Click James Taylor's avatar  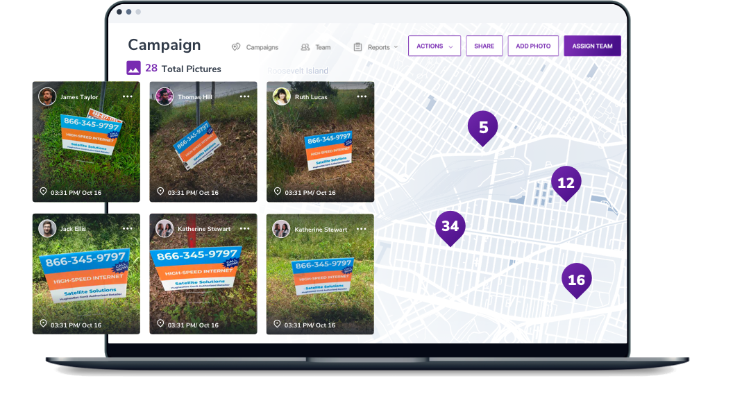tap(47, 96)
